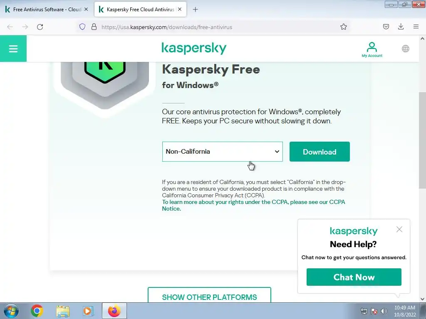Open the Kaspersky hamburger menu
The image size is (426, 319).
click(x=13, y=49)
